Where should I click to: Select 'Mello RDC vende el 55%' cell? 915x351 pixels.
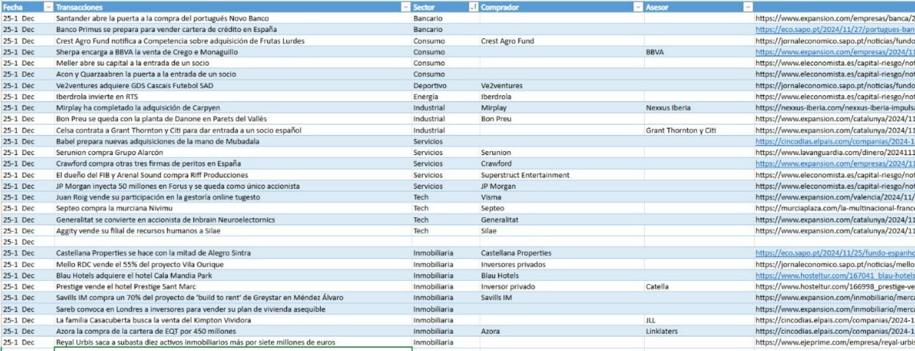pos(233,264)
